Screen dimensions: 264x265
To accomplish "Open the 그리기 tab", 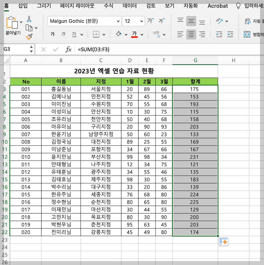I will coord(44,6).
